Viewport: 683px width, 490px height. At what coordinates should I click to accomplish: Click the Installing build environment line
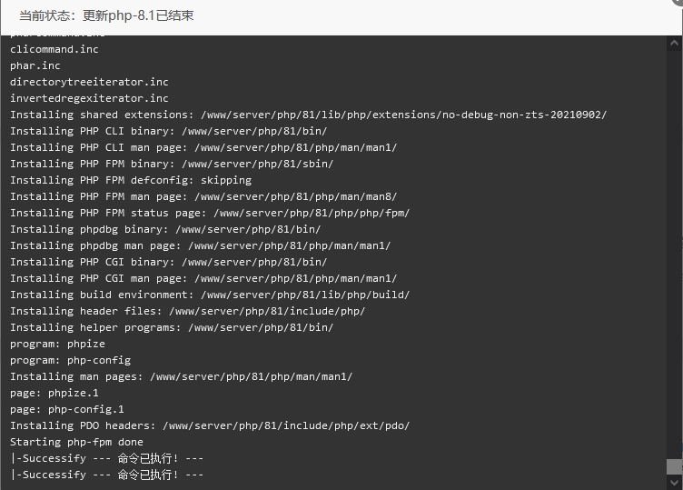coord(210,295)
